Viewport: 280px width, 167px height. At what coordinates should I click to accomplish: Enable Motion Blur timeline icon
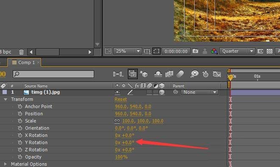pyautogui.click(x=180, y=74)
